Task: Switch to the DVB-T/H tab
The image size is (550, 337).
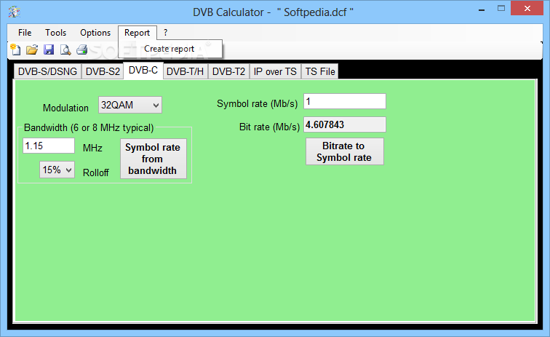Action: [x=185, y=71]
